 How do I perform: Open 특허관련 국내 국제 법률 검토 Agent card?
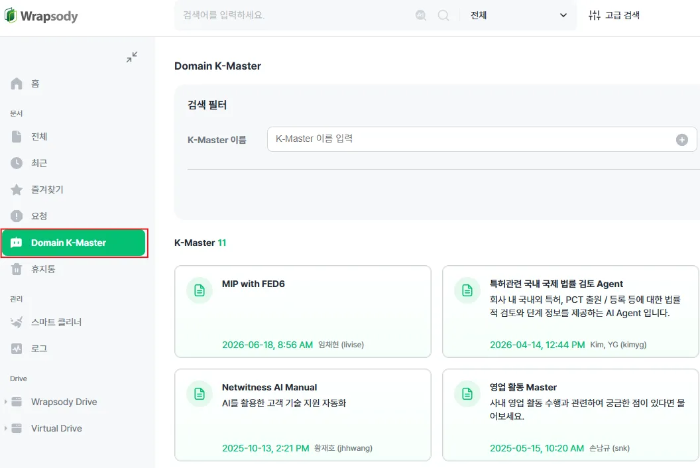coord(571,312)
